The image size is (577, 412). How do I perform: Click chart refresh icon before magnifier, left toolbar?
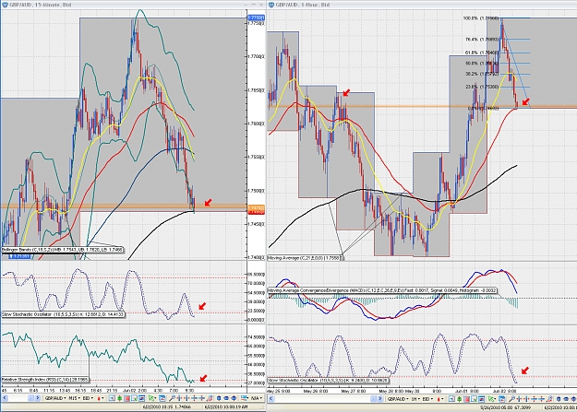pos(162,398)
